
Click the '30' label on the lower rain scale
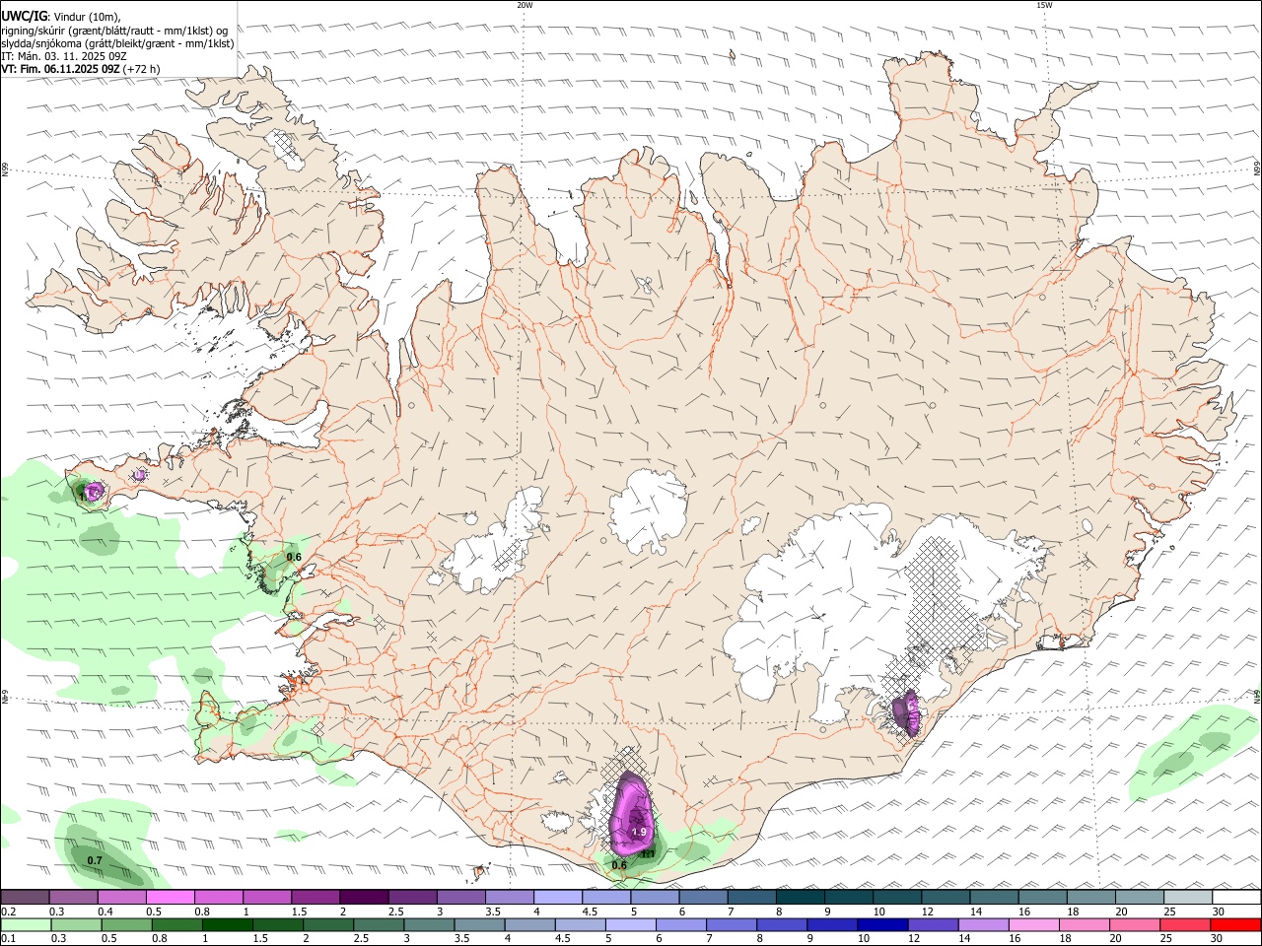[1217, 938]
